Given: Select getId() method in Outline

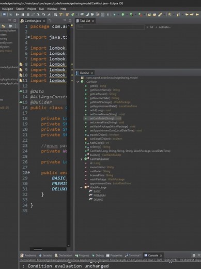Looking at the screenshot, I should pos(98,86).
